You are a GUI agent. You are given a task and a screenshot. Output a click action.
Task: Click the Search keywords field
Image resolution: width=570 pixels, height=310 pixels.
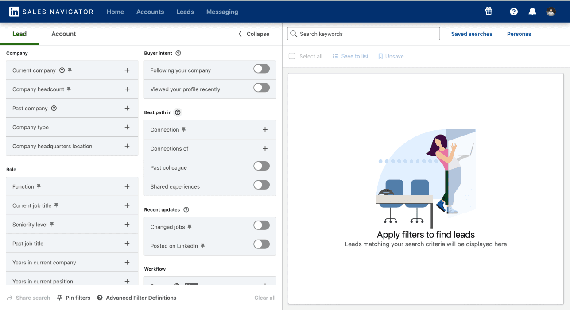363,34
